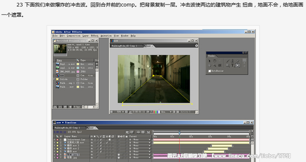Click red label color of layer 1

point(58,140)
